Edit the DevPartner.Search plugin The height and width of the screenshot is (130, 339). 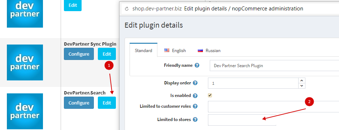[x=107, y=103]
